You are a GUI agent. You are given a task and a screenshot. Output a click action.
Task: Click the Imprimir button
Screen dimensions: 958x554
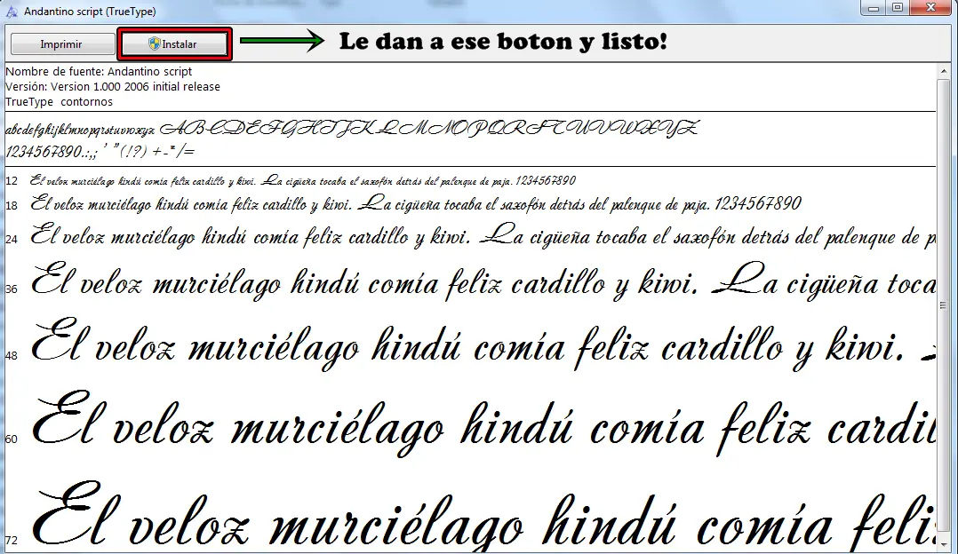(x=62, y=44)
